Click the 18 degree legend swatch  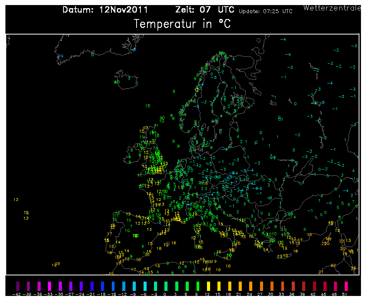click(230, 286)
